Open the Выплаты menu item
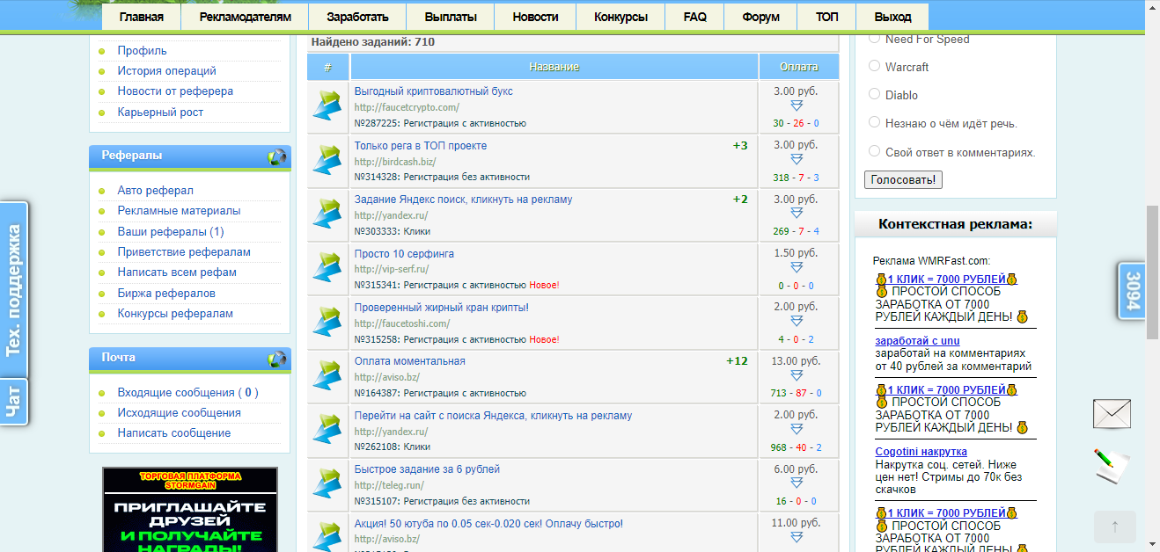This screenshot has width=1160, height=552. coord(451,17)
